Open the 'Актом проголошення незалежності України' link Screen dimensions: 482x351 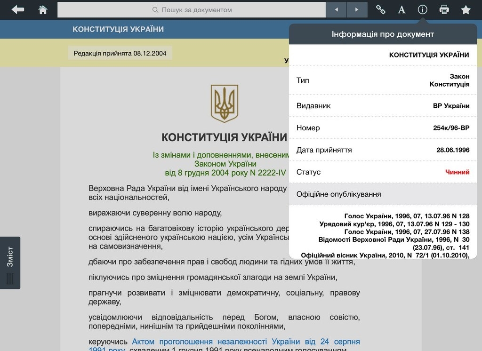(x=224, y=345)
